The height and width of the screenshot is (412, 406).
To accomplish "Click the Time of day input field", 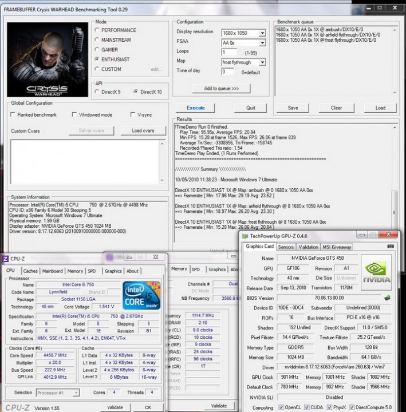I will [x=227, y=72].
